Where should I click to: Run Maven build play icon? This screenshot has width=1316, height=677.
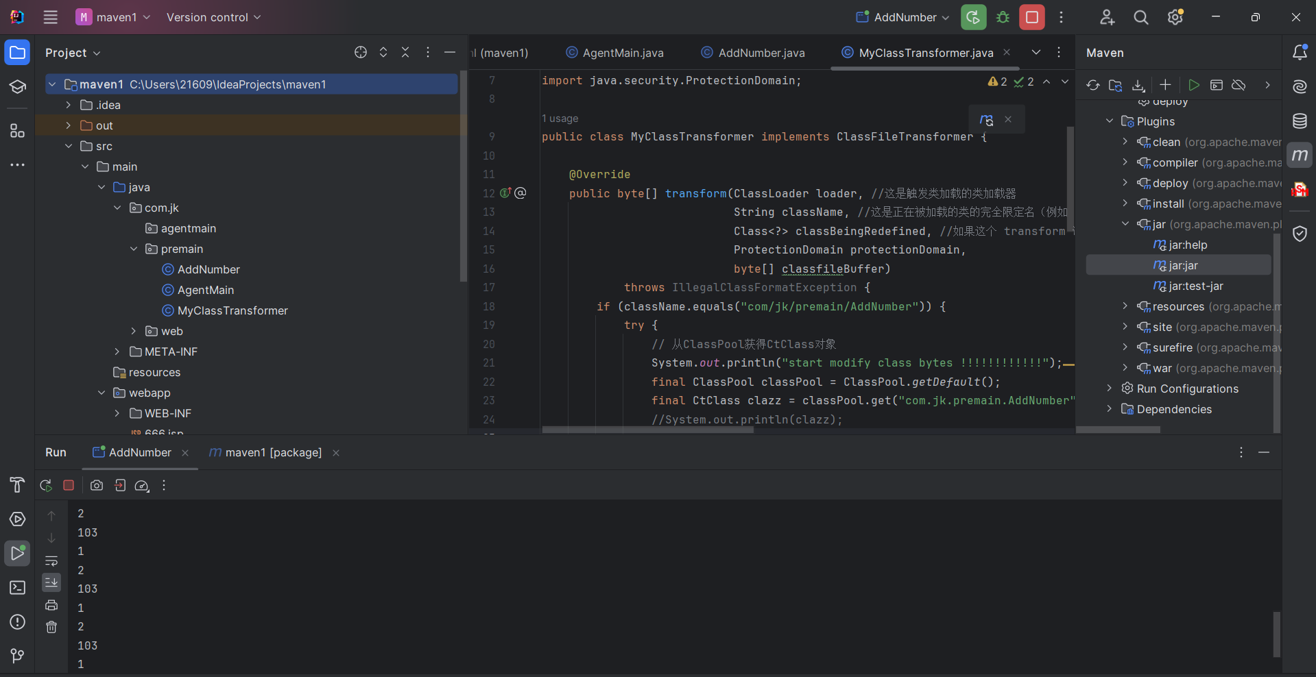pos(1194,85)
